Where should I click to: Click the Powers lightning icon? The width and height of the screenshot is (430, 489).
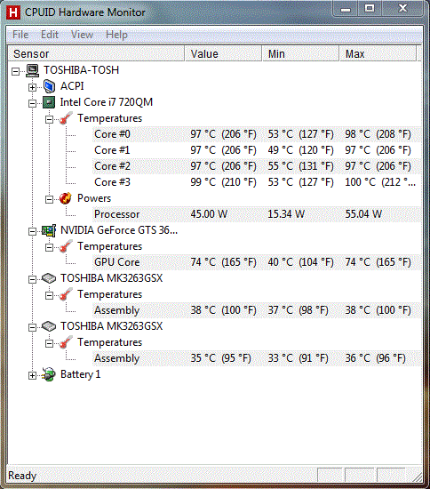click(x=66, y=198)
